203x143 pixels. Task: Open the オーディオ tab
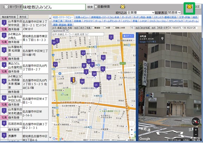pyautogui.click(x=127, y=17)
